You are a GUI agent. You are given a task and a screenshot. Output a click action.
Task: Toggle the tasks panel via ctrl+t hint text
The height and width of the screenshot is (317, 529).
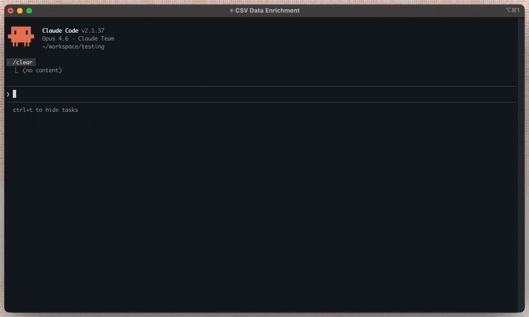click(x=45, y=110)
